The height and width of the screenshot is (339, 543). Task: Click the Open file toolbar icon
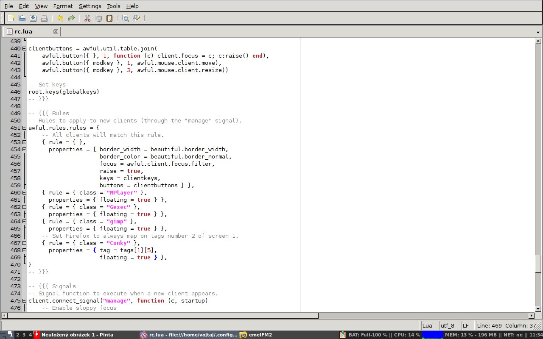[x=22, y=18]
